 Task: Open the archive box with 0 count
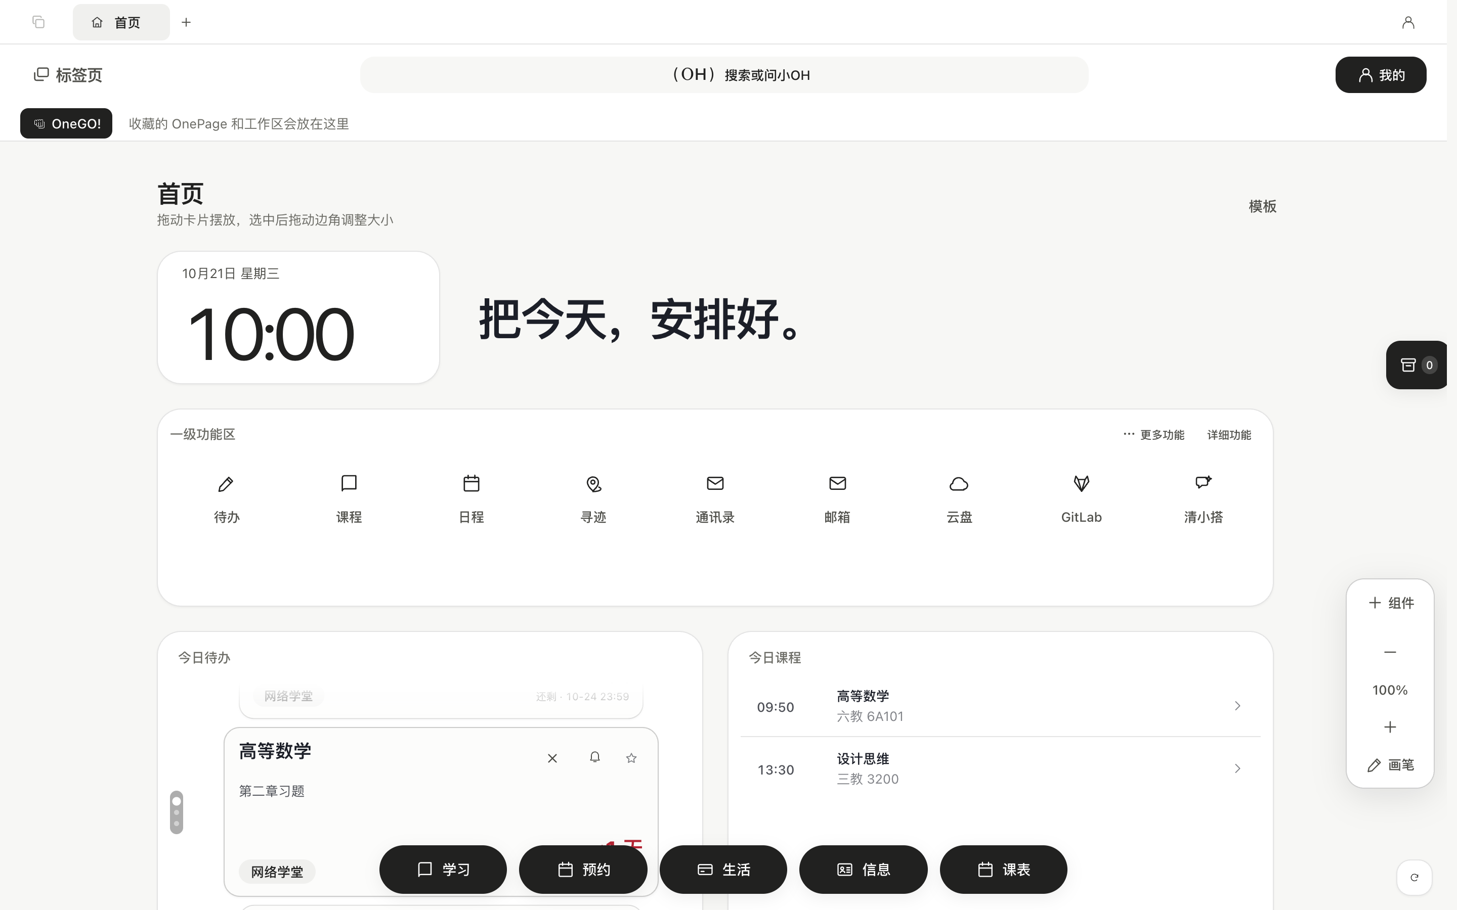pos(1416,365)
